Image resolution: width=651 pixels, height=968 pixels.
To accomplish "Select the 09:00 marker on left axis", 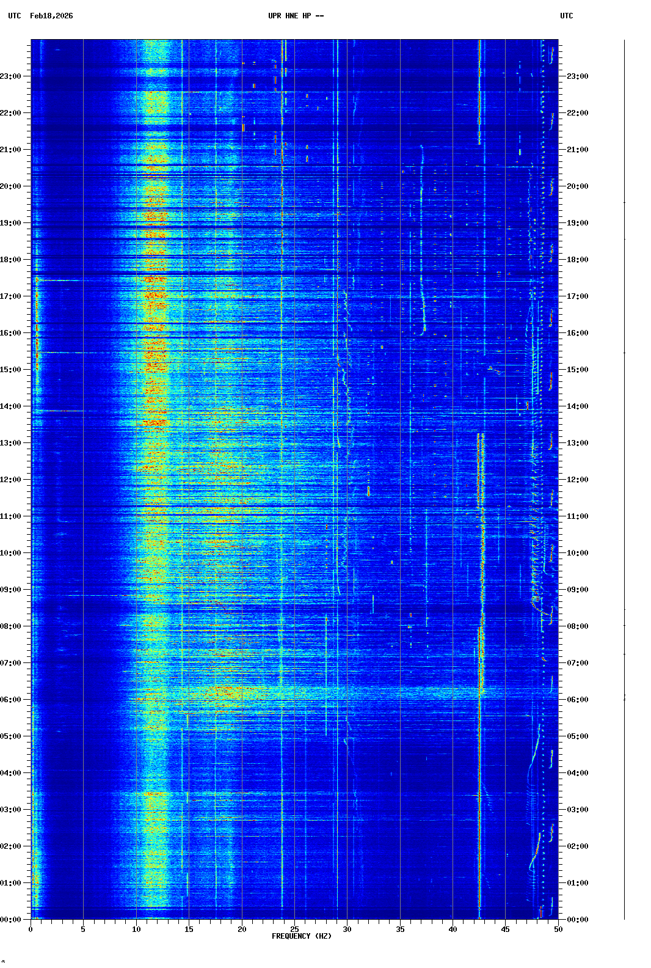I will 10,590.
